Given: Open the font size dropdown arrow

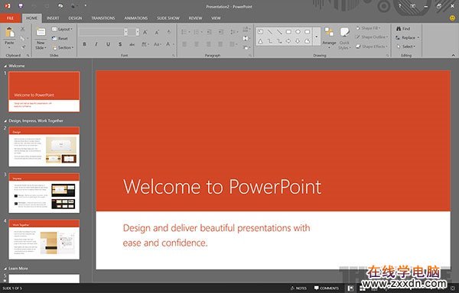Looking at the screenshot, I should click(138, 32).
